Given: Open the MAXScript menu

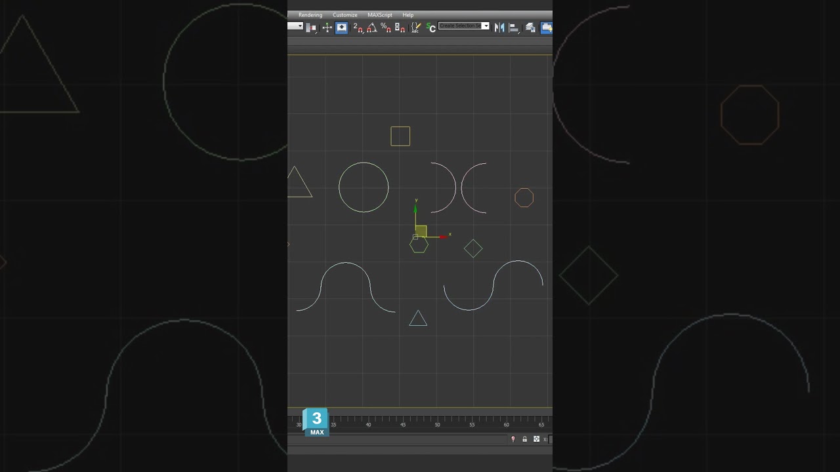Looking at the screenshot, I should (x=380, y=15).
